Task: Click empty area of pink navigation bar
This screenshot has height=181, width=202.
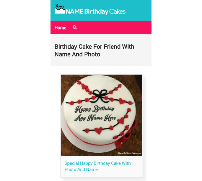Action: pyautogui.click(x=113, y=27)
